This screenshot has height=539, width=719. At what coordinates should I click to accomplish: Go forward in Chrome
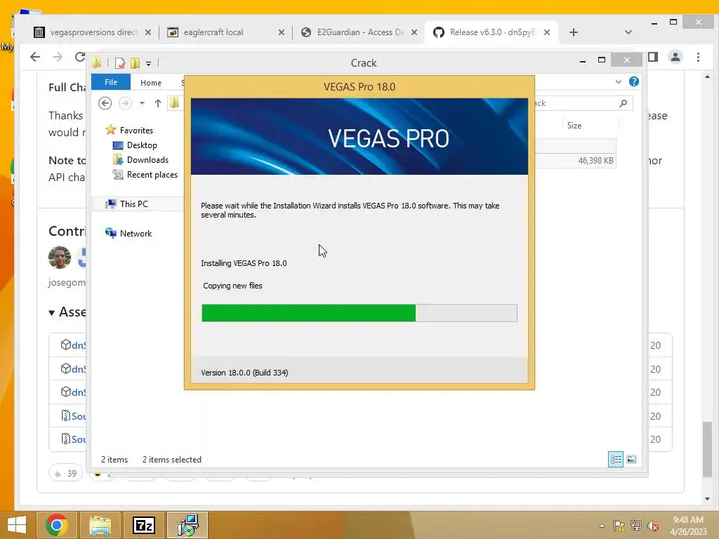pos(58,57)
